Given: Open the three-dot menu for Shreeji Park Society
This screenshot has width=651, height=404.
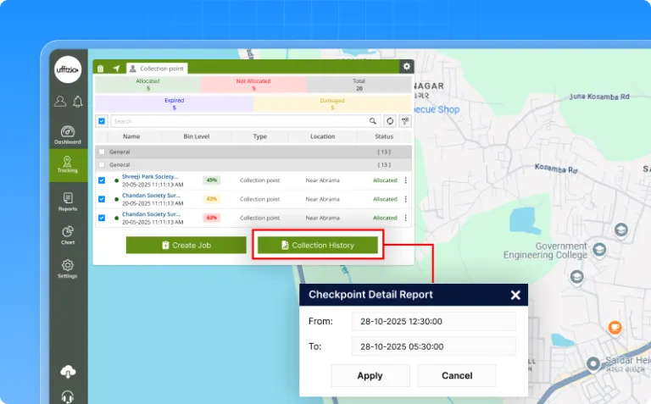Looking at the screenshot, I should pos(405,180).
